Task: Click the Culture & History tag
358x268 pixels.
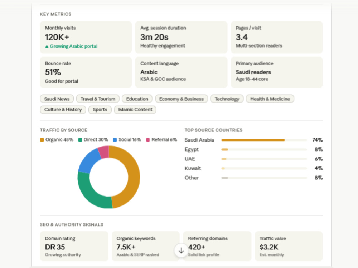Action: tap(63, 110)
